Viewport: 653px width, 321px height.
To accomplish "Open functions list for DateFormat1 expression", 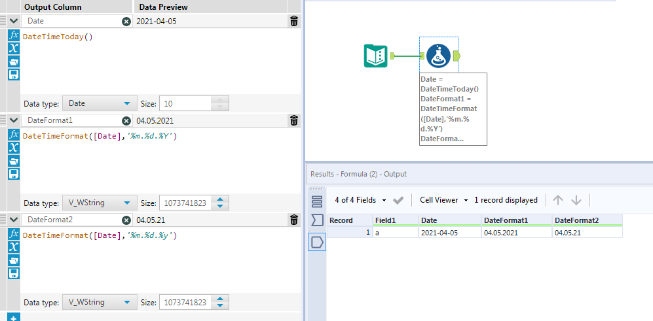I will coord(14,134).
